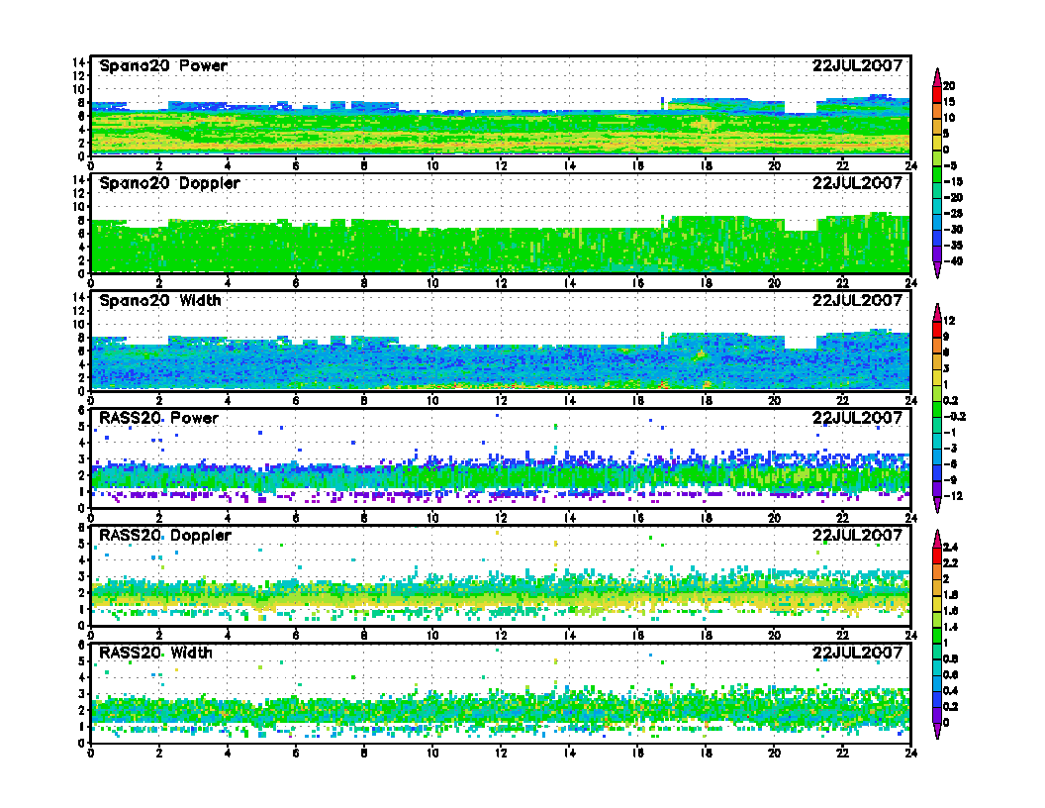This screenshot has width=1045, height=808.
Task: Click y-axis tick 5 of RASS20 Width panel
Action: point(83,661)
